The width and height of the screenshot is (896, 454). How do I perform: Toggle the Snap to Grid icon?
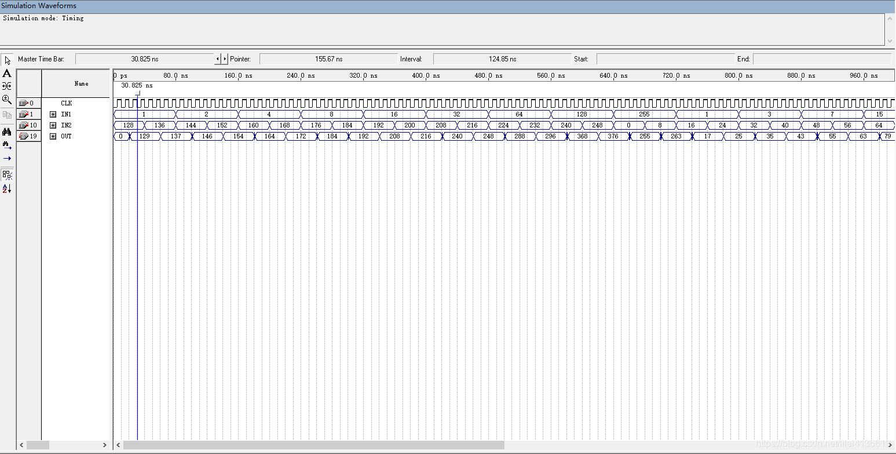7,175
